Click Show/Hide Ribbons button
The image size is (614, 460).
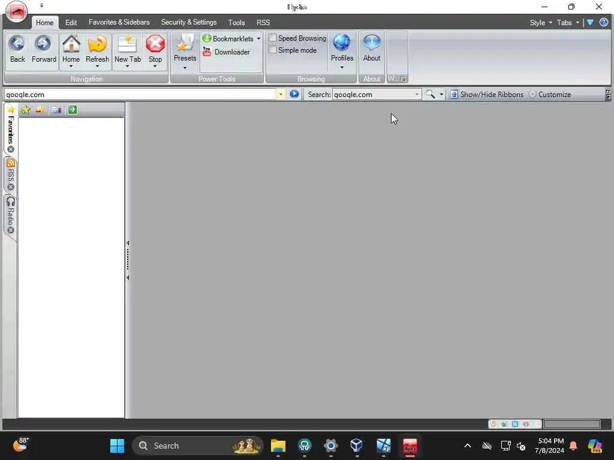pos(487,94)
